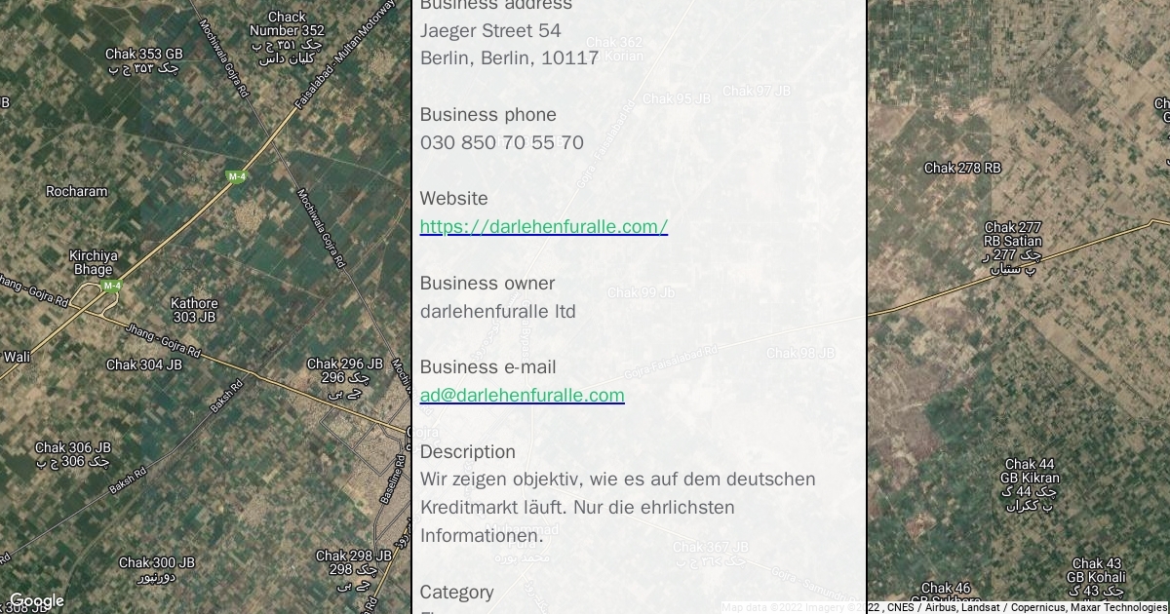Click the Kathore 303 JB label

194,310
